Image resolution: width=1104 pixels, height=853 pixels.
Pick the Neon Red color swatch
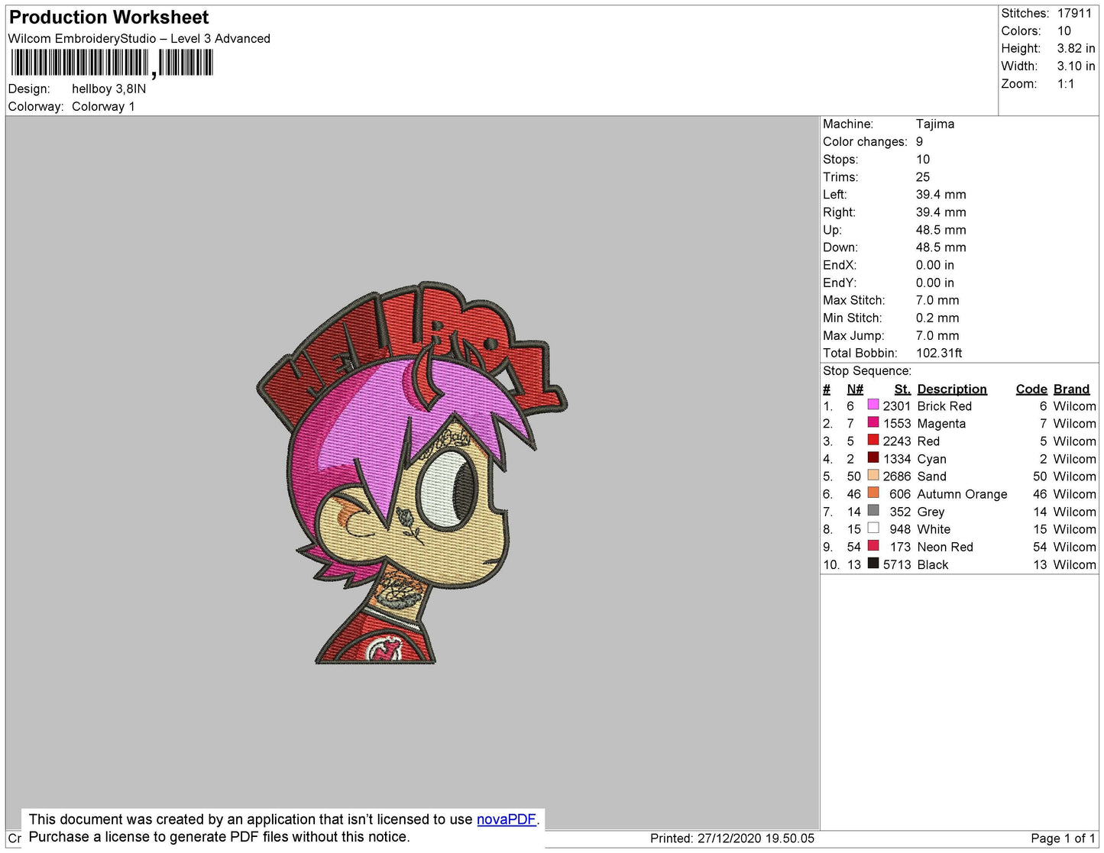tap(873, 545)
